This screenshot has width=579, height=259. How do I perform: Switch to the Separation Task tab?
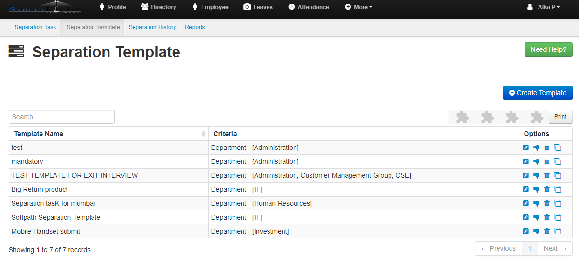[35, 27]
